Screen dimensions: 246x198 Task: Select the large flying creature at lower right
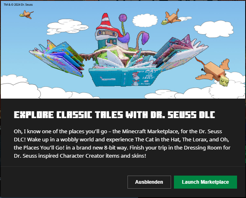(213, 72)
